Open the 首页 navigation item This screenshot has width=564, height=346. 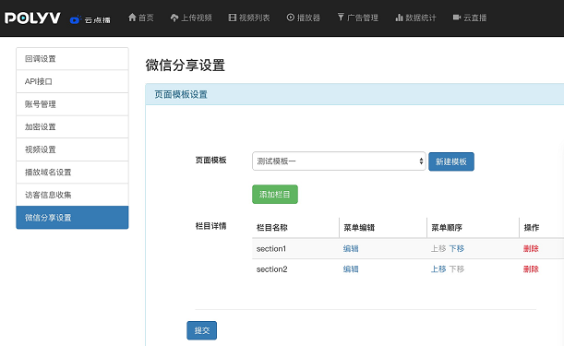141,18
